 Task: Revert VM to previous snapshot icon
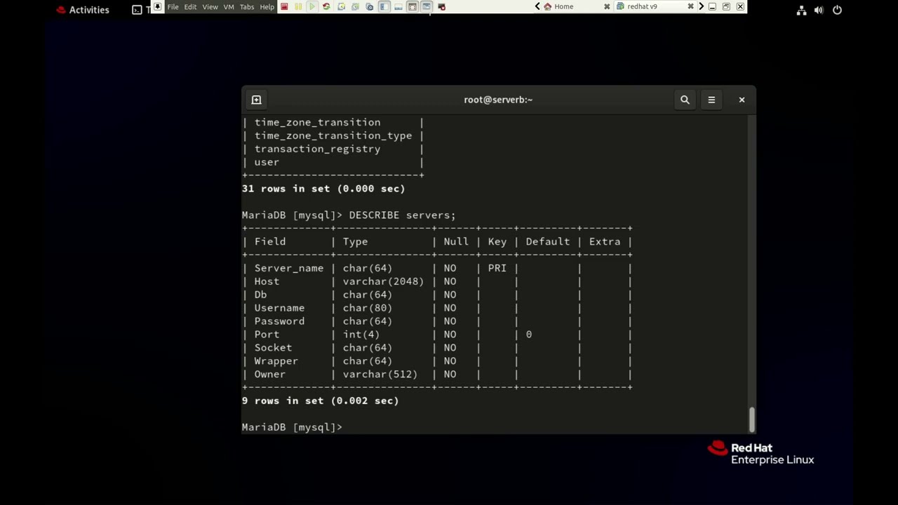tap(355, 6)
